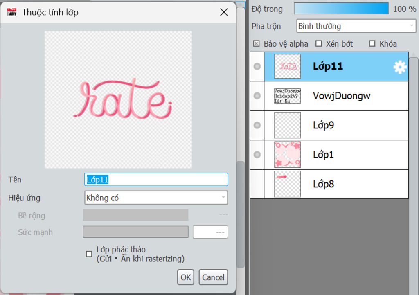Click the Sức mạnh value field
This screenshot has height=295, width=419.
tap(210, 232)
